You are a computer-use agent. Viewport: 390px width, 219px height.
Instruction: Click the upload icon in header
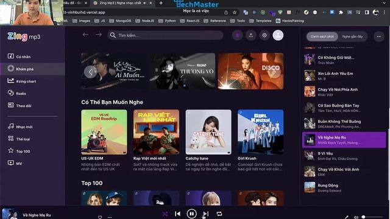click(x=250, y=35)
